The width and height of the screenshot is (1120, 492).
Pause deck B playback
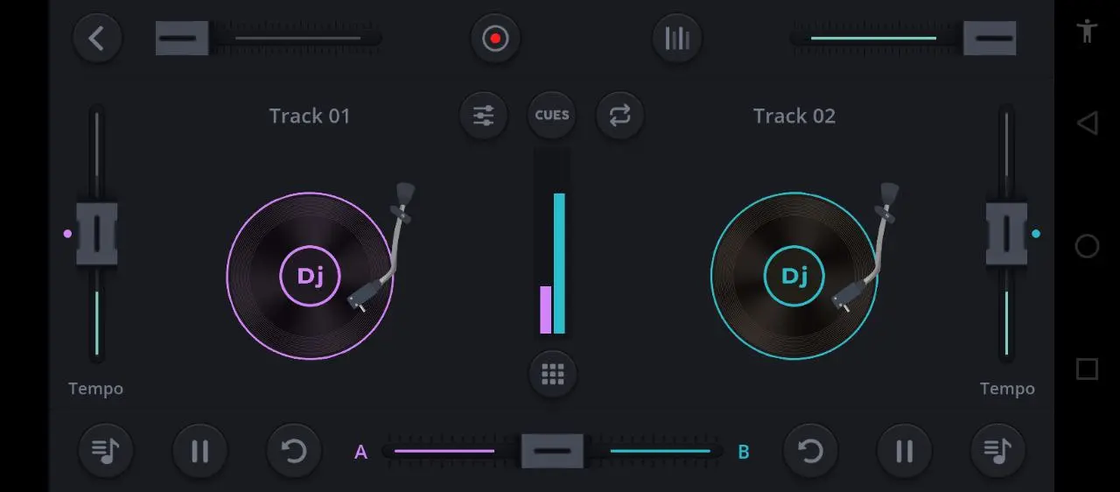coord(905,452)
